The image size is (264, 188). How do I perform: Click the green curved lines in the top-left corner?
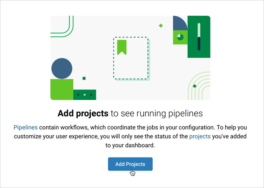point(63,27)
